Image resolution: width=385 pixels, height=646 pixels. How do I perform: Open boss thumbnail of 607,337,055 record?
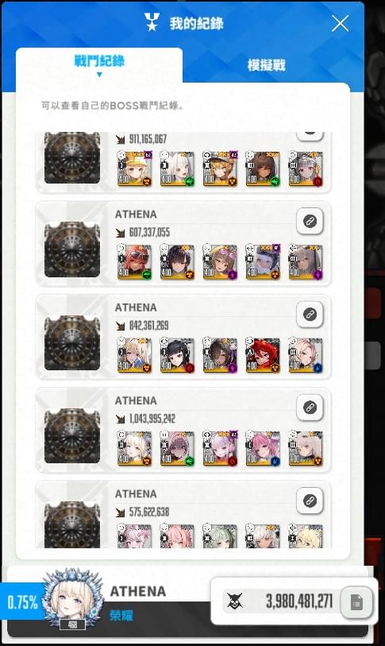(72, 250)
